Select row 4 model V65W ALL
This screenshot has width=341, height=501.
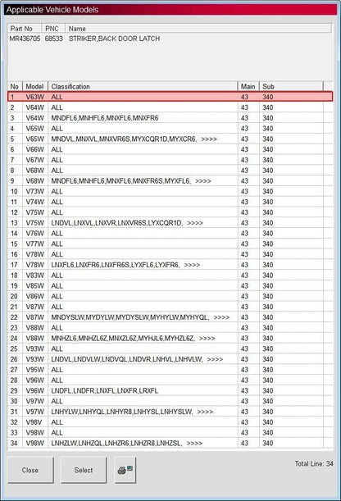170,129
